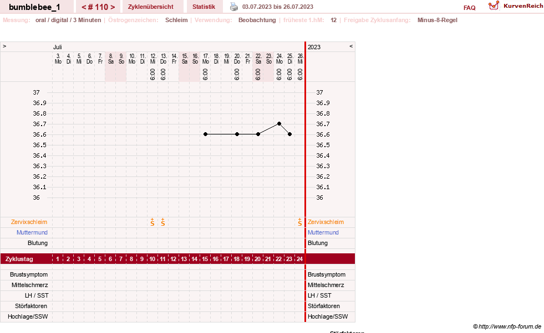Select the 36.7 temperature point on July 24
Viewport: 544px width, 333px height.
pyautogui.click(x=279, y=123)
